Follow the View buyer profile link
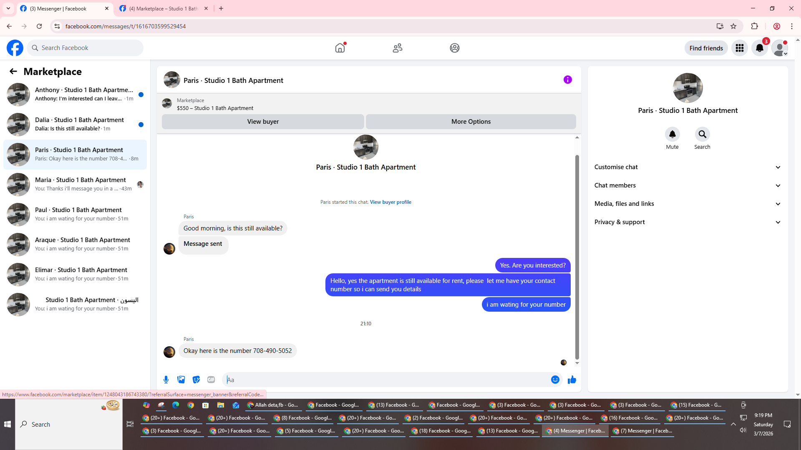 (390, 202)
